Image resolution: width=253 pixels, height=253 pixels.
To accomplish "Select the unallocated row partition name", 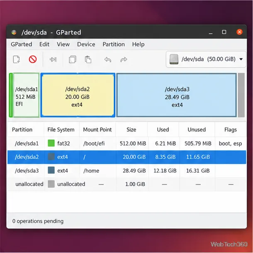I will click(x=29, y=184).
